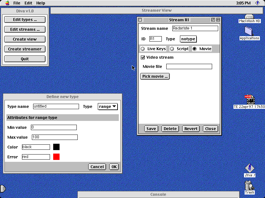This screenshot has height=198, width=265.
Task: Click the Diva 1 desktop icon
Action: pos(250,168)
